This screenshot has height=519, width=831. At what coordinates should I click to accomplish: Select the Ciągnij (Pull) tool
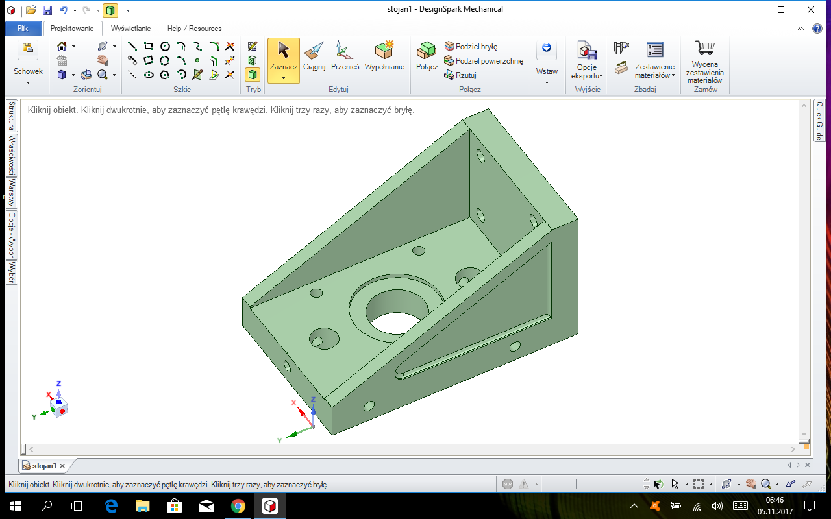[314, 56]
